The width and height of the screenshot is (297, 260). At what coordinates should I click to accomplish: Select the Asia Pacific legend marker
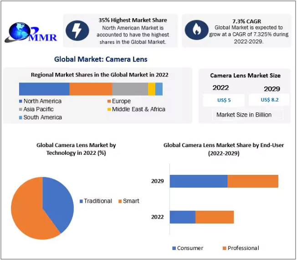tap(20, 109)
